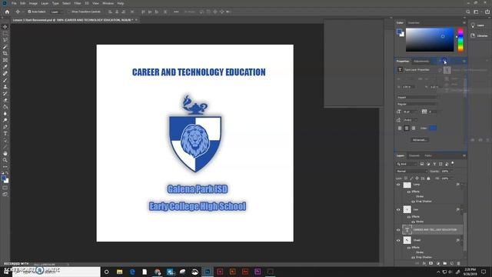Switch to the Channels tab

click(414, 155)
